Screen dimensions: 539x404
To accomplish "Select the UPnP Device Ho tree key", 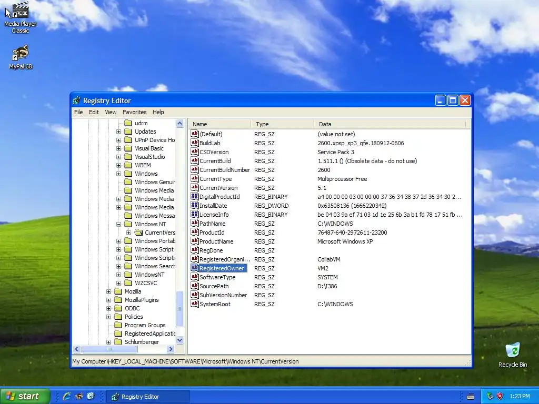I will [155, 140].
